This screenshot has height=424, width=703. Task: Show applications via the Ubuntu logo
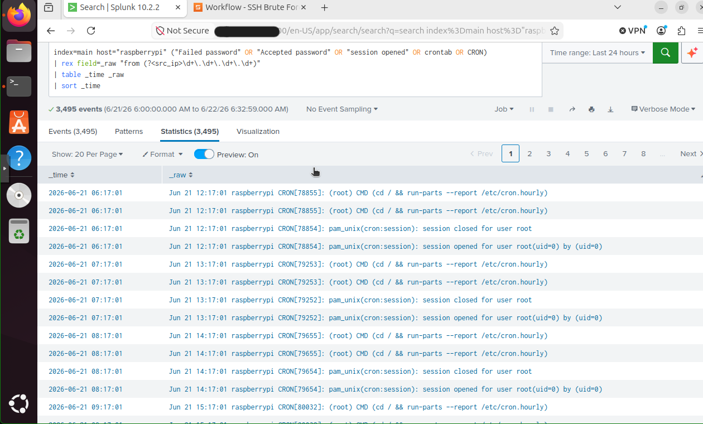tap(19, 404)
